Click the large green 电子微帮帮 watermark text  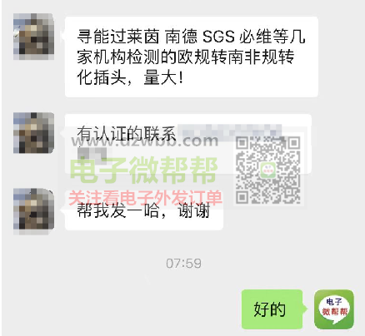click(143, 170)
